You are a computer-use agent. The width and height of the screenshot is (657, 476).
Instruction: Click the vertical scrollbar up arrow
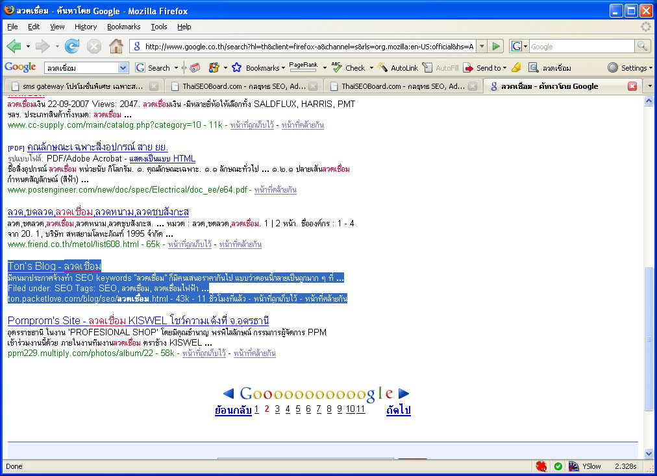pyautogui.click(x=649, y=101)
